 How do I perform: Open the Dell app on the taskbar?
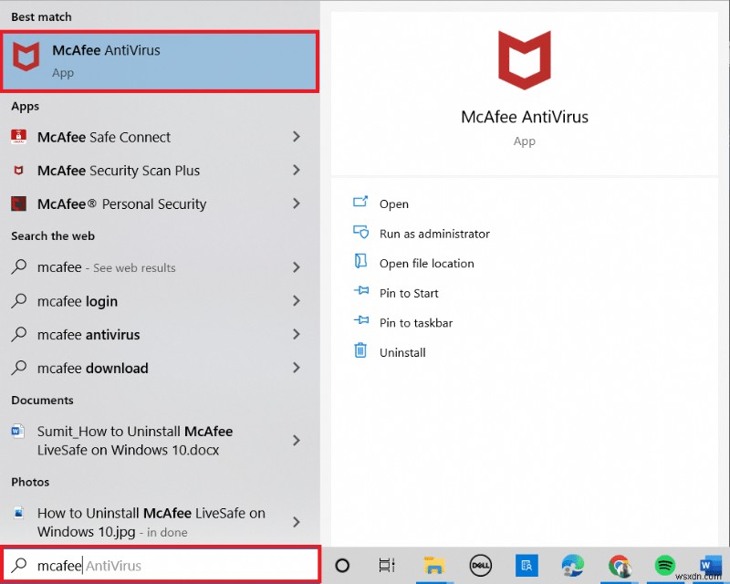tap(481, 566)
